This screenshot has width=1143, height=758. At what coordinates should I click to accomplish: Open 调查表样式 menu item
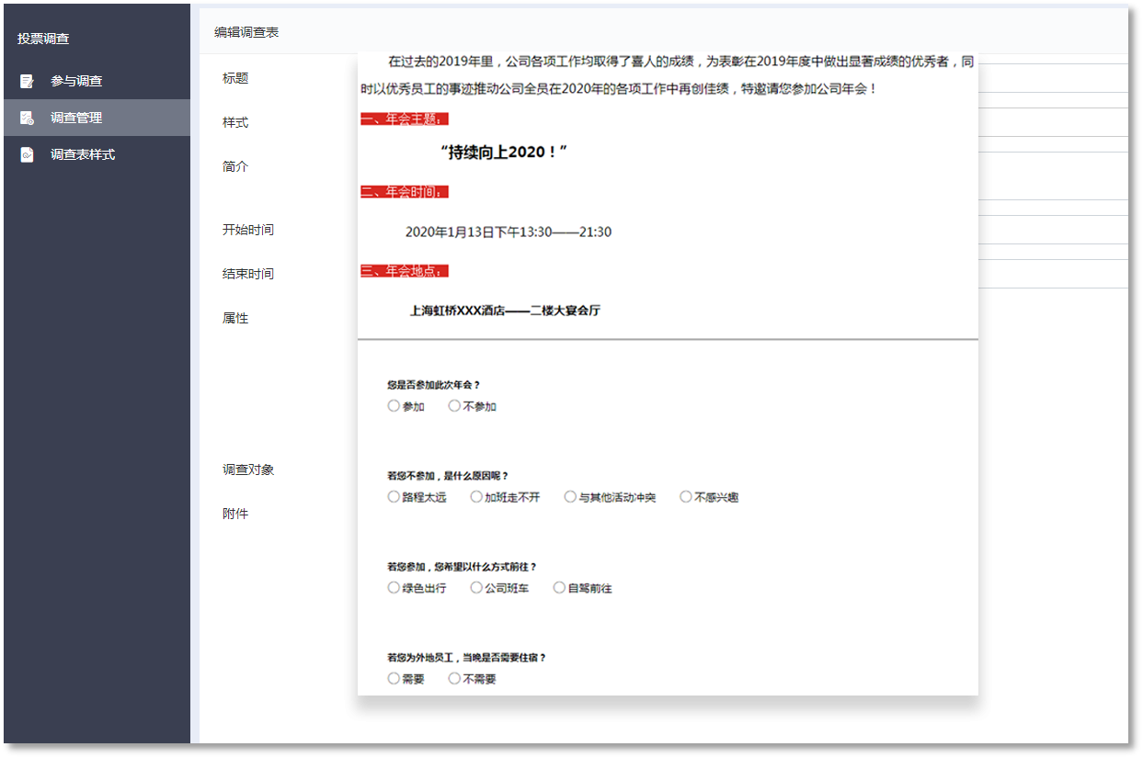point(83,154)
